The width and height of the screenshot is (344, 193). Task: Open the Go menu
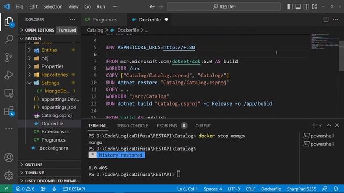(x=88, y=6)
